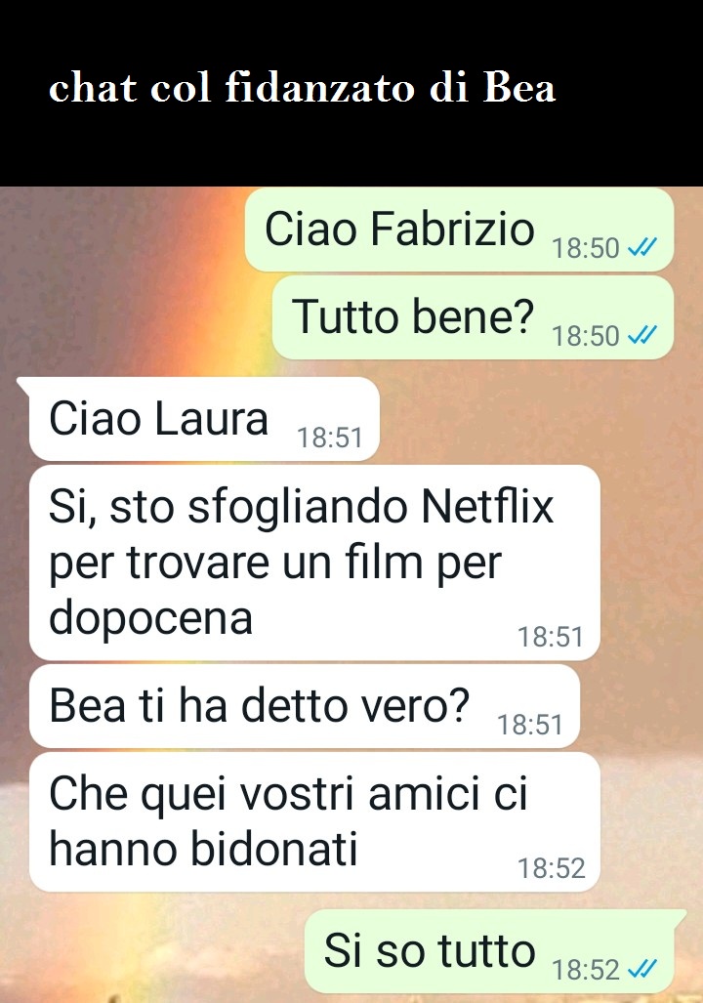This screenshot has height=1003, width=703.
Task: Click the 18:50 timestamp next to 'Tutto bene?'
Action: 585,336
